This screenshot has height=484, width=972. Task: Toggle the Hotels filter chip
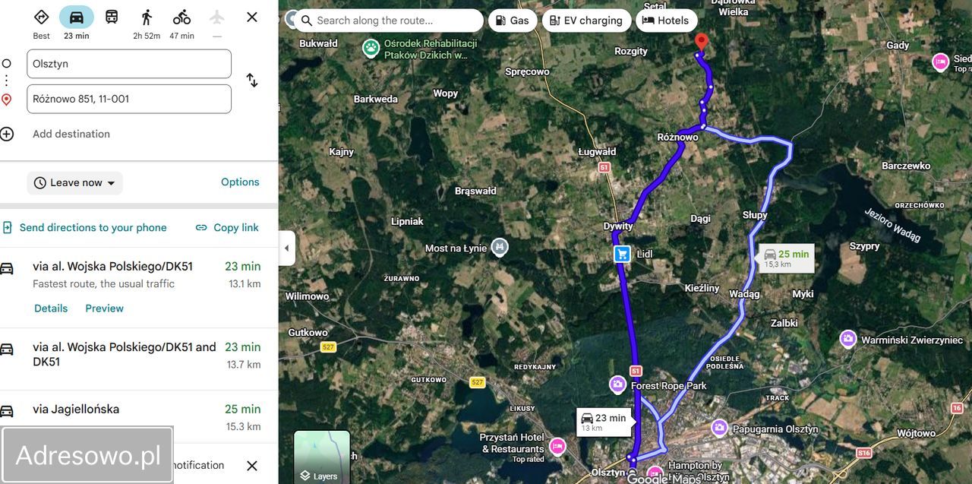point(666,21)
